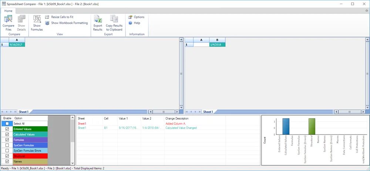Click the Value 1 column header
Viewport: 370px width, 171px height.
(129, 119)
